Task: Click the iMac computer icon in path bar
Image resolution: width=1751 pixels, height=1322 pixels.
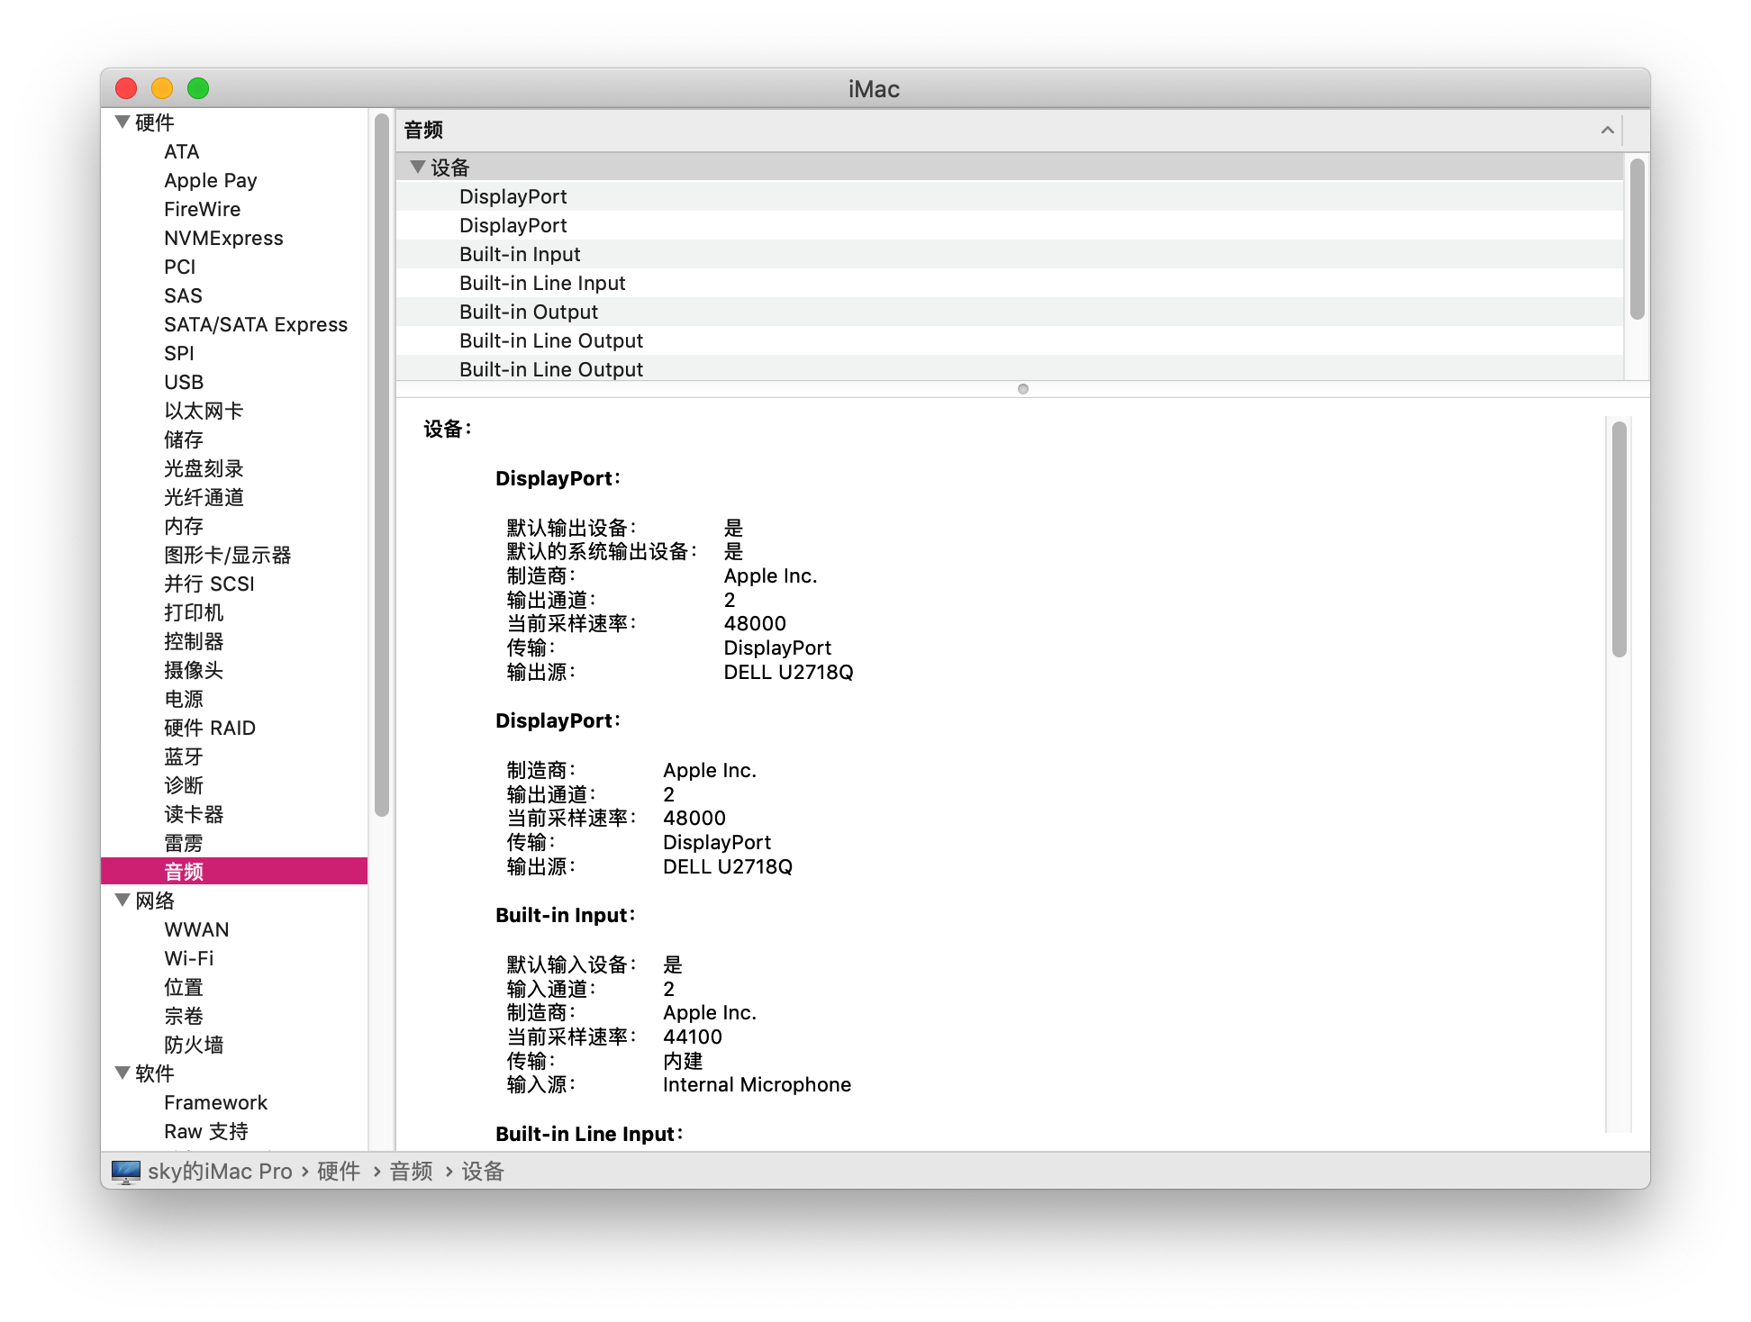Action: tap(125, 1171)
